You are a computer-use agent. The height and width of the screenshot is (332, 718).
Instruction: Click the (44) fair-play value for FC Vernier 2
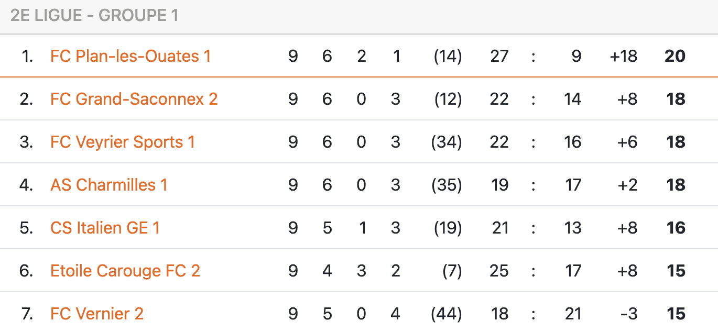447,314
